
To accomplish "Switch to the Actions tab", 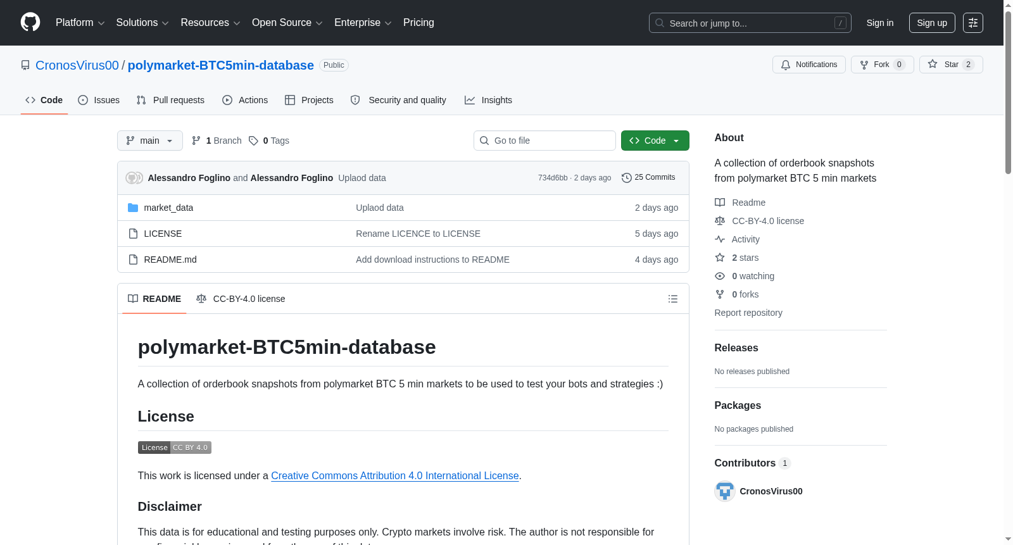I will (245, 100).
